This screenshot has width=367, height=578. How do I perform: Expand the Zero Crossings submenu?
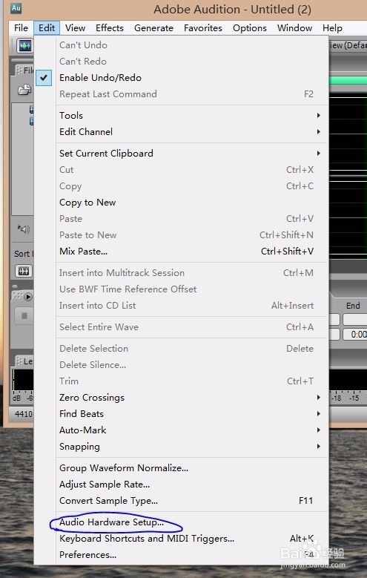[191, 398]
